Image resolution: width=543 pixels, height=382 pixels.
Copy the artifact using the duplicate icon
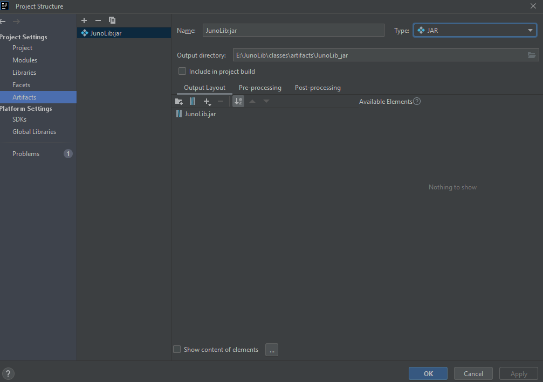112,20
